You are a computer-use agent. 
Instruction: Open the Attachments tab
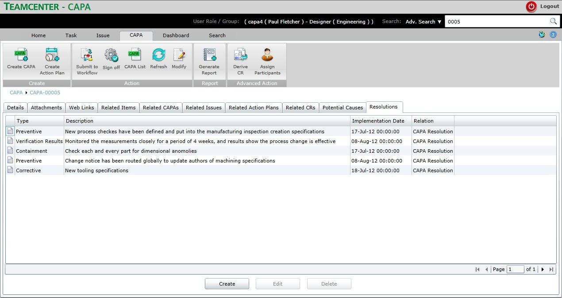(46, 108)
